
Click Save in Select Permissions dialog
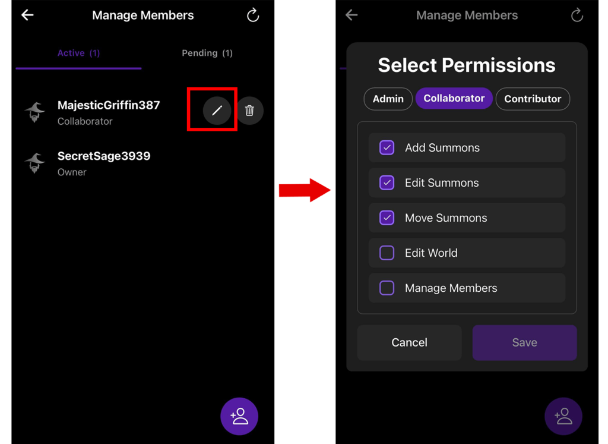point(524,342)
